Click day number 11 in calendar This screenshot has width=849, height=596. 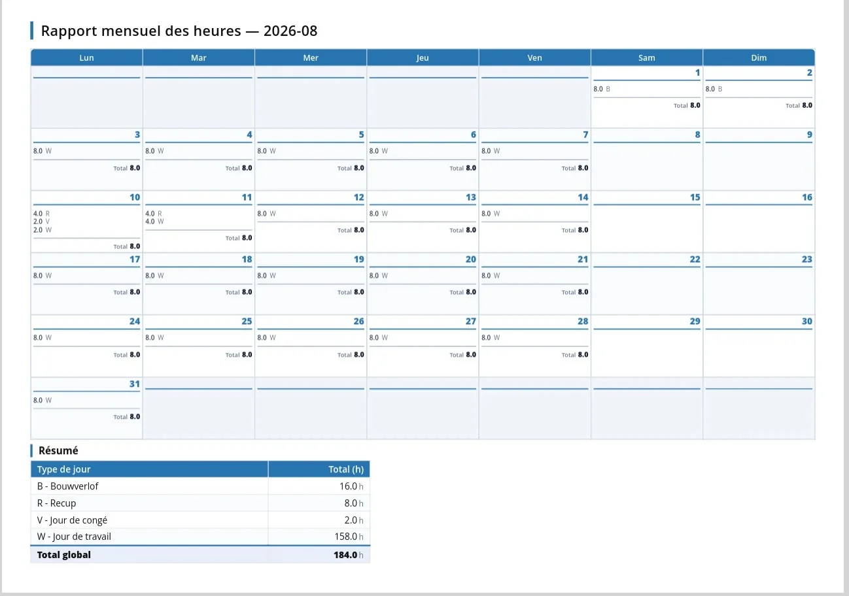247,197
